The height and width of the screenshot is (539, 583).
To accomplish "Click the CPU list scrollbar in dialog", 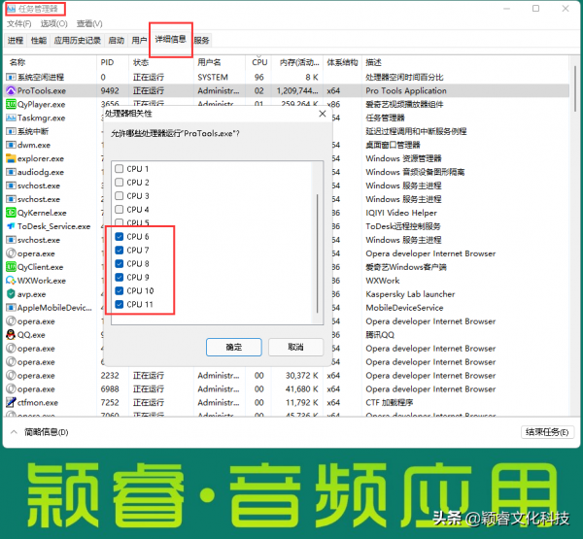I will [317, 253].
